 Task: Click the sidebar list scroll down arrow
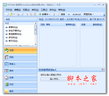pyautogui.click(x=36, y=44)
